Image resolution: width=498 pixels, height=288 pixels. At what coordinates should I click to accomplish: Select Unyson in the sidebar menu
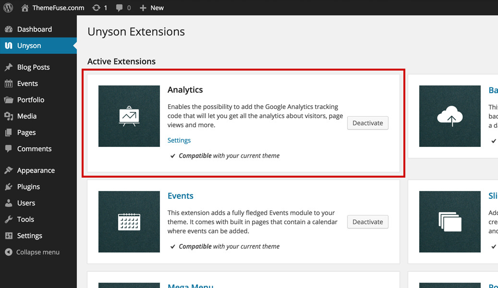pos(38,46)
